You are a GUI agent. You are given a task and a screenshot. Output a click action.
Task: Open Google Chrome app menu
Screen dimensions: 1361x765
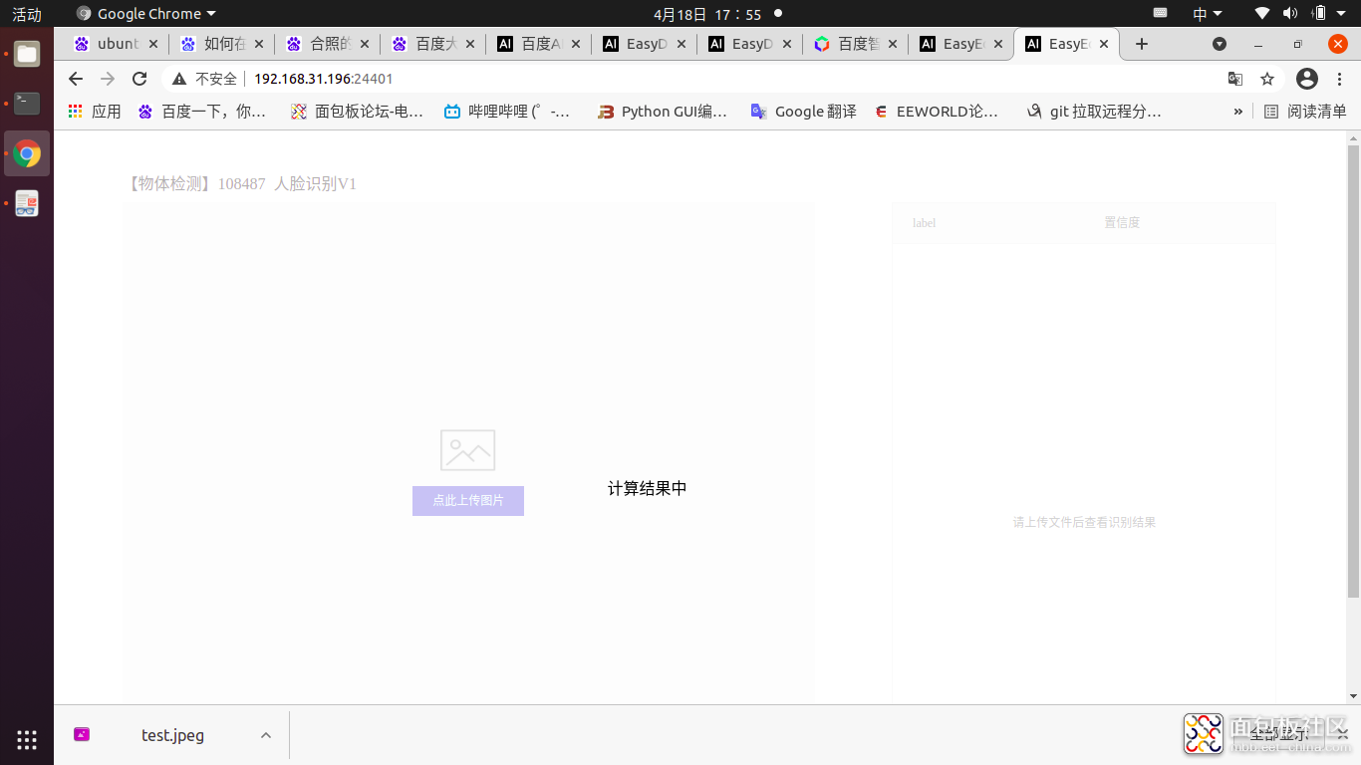tap(146, 14)
